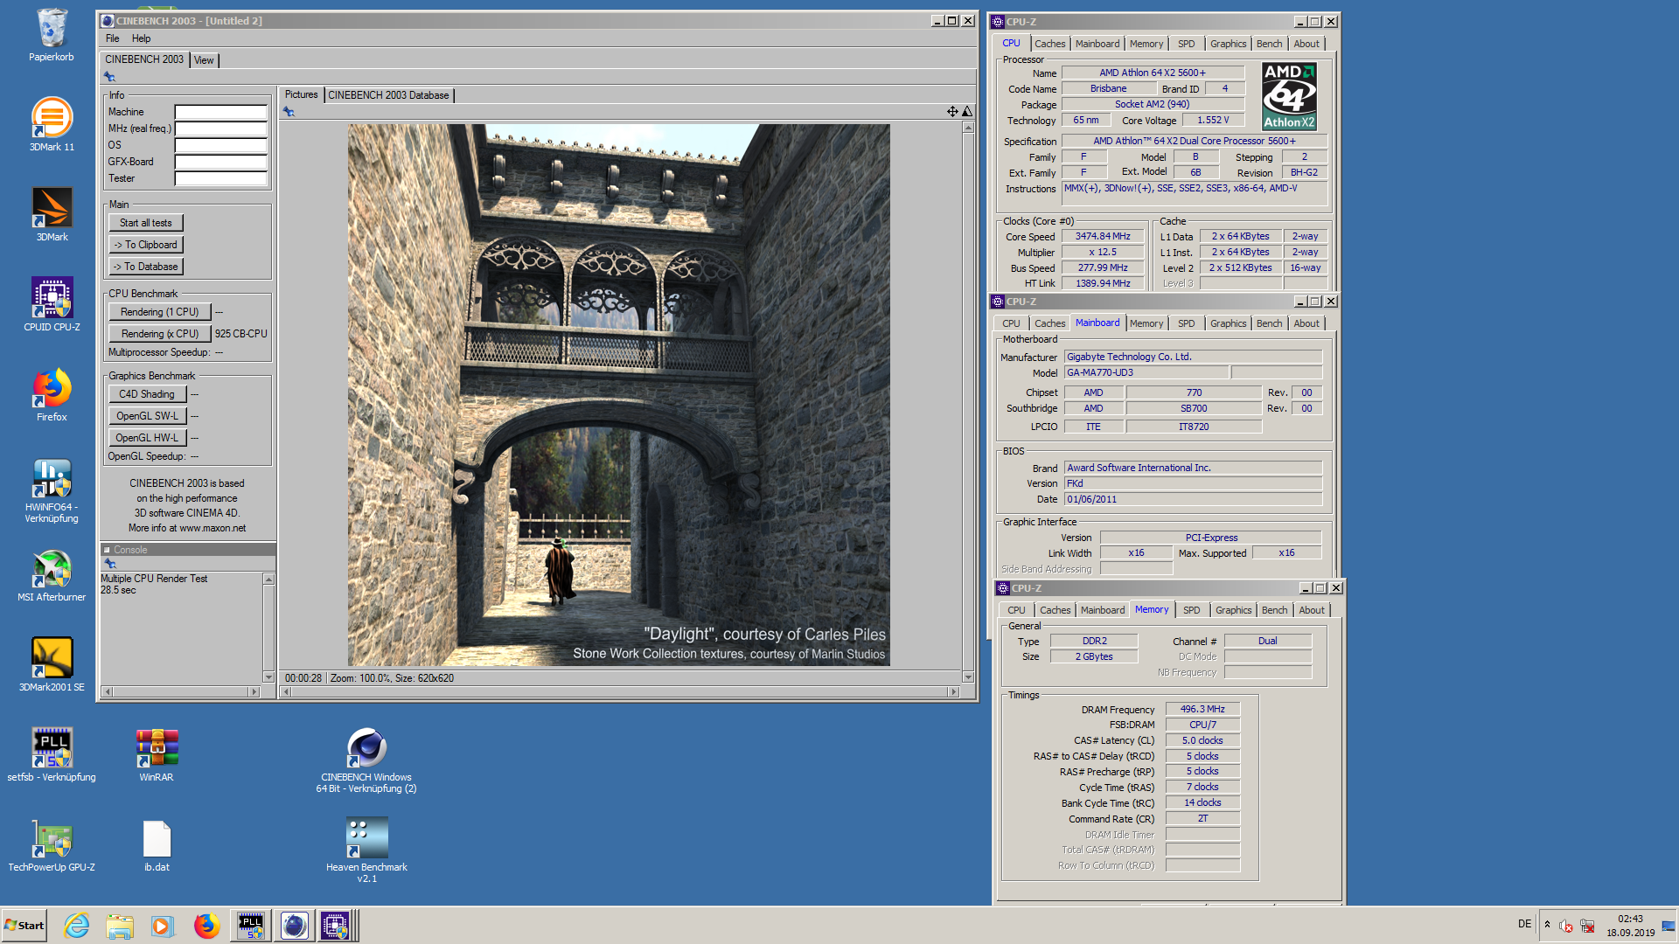Run C4D Shading graphics test
Screen dimensions: 1679x944
(147, 394)
